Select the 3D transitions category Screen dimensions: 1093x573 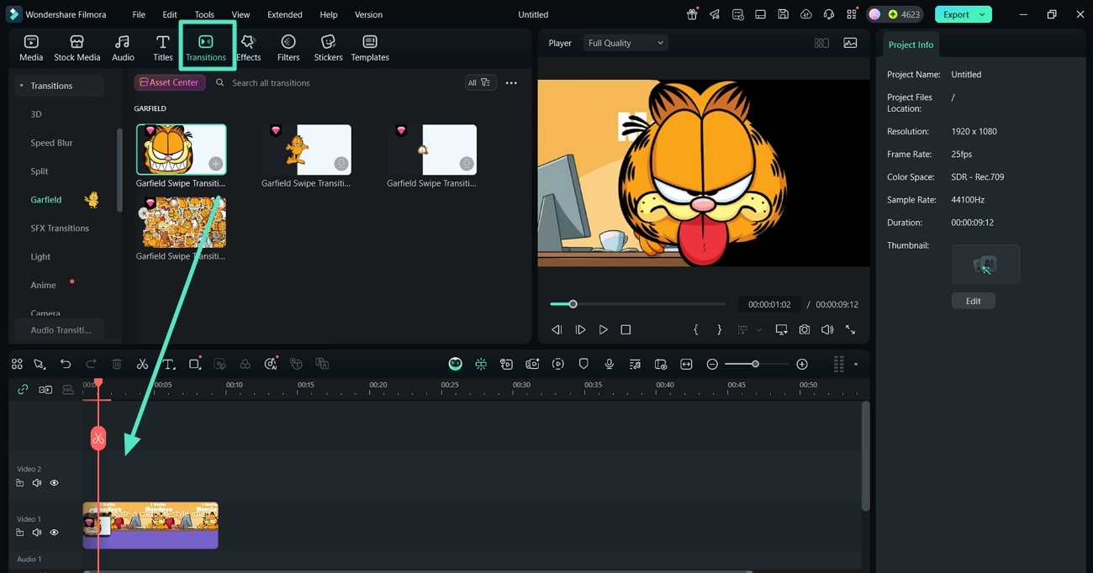(x=36, y=114)
